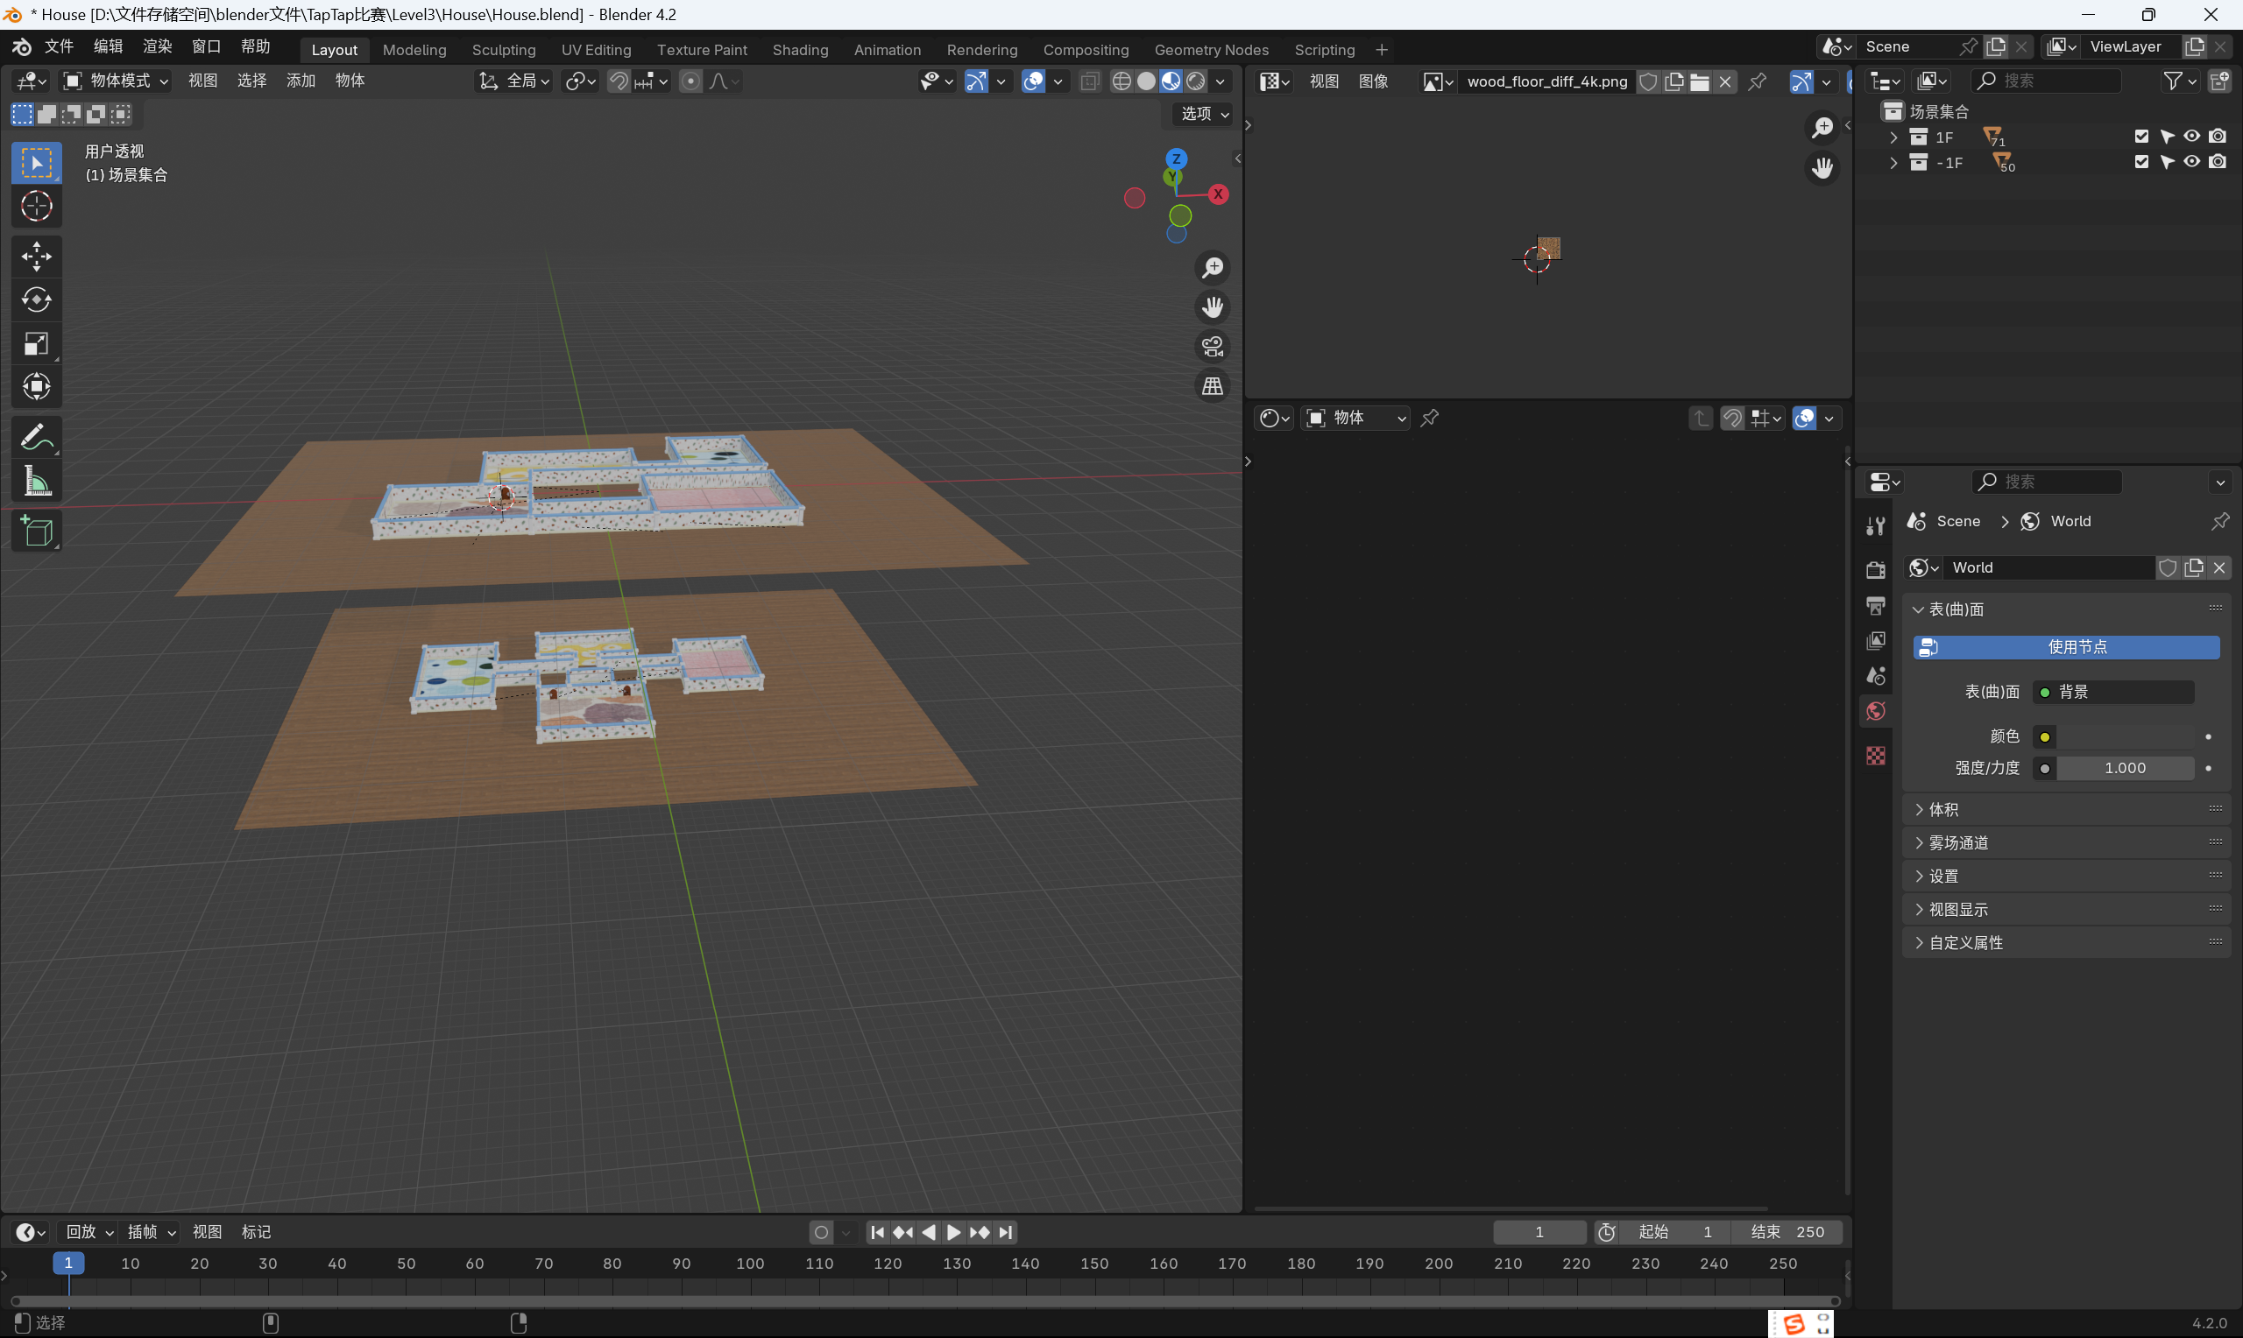Disable -1F collection in renders
This screenshot has width=2243, height=1338.
pos(2218,162)
